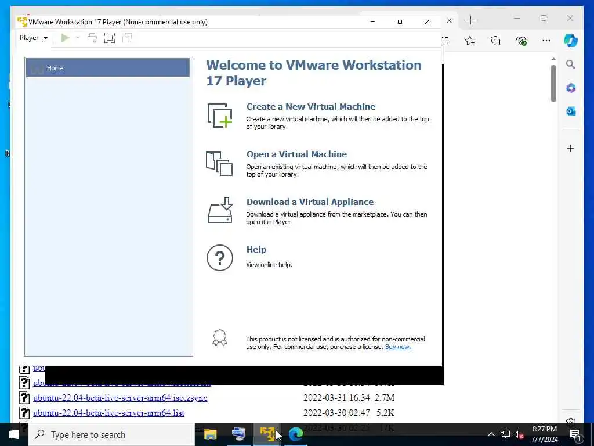This screenshot has width=594, height=446.
Task: Click Open a Virtual Machine icon
Action: click(x=219, y=163)
